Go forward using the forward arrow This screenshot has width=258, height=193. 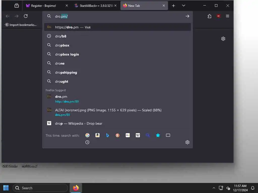16,16
